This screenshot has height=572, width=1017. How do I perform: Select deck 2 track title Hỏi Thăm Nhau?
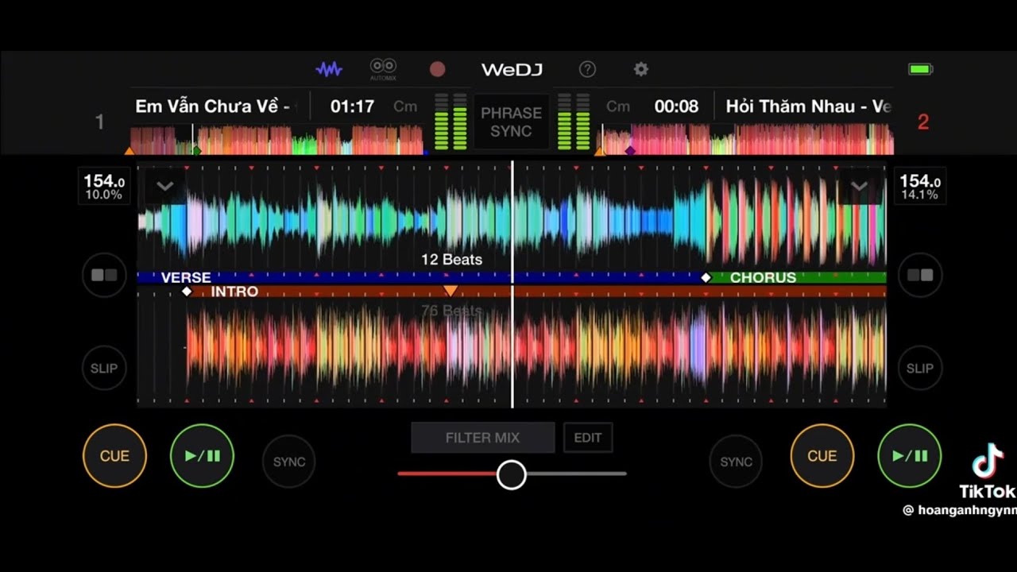(808, 106)
